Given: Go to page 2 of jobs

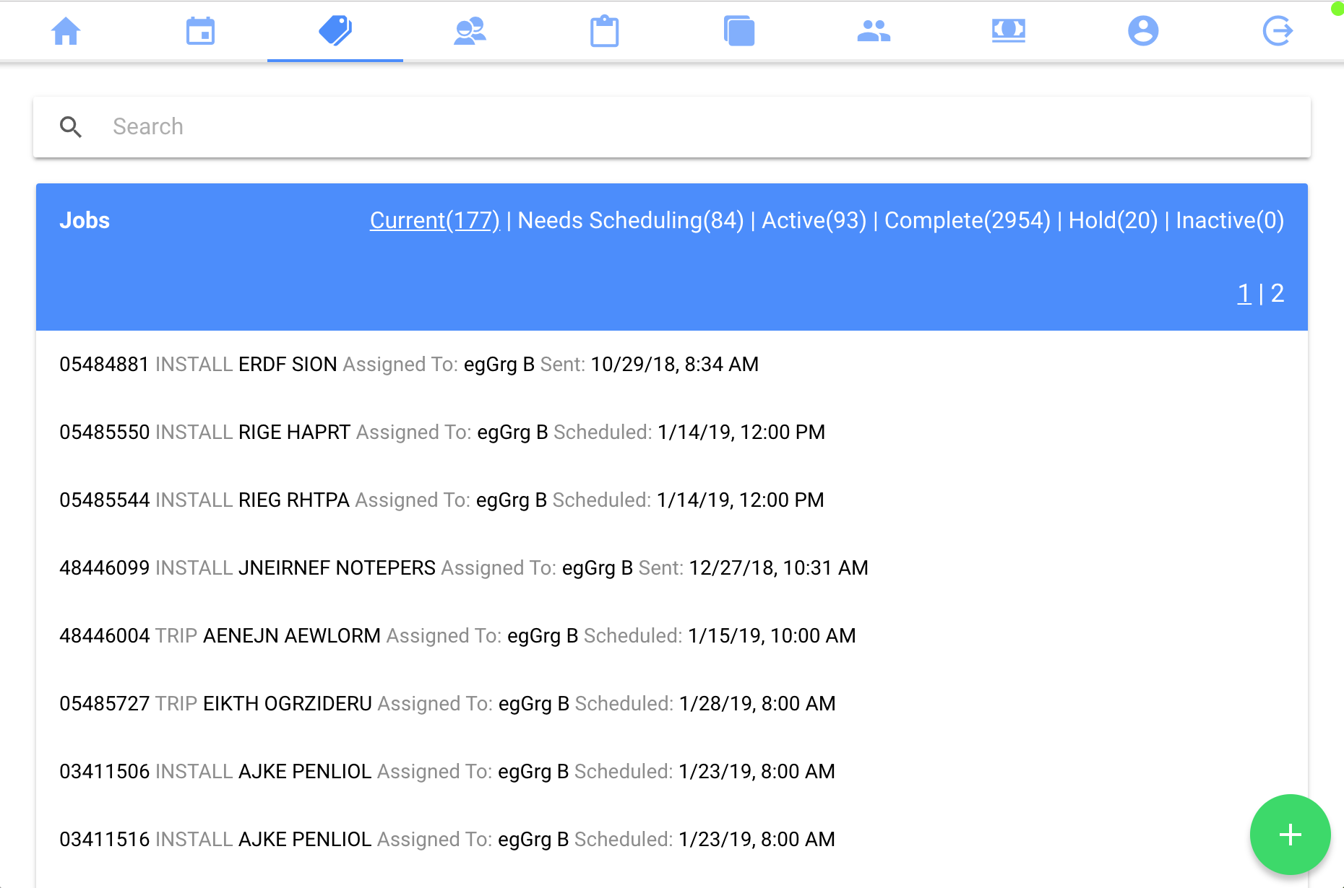Looking at the screenshot, I should (1277, 293).
